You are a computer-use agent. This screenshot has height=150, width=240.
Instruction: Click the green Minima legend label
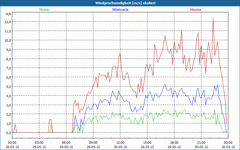pyautogui.click(x=44, y=10)
